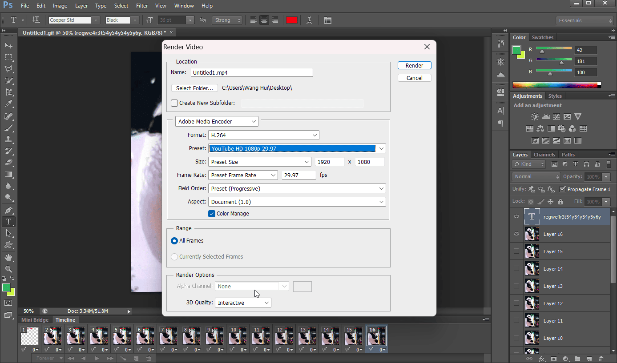617x363 pixels.
Task: Select the Hand tool
Action: click(x=8, y=257)
